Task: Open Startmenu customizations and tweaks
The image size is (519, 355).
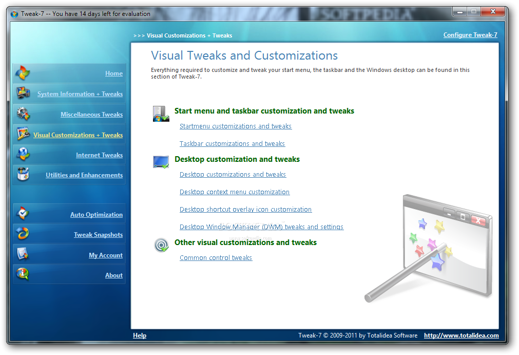Action: [x=236, y=126]
